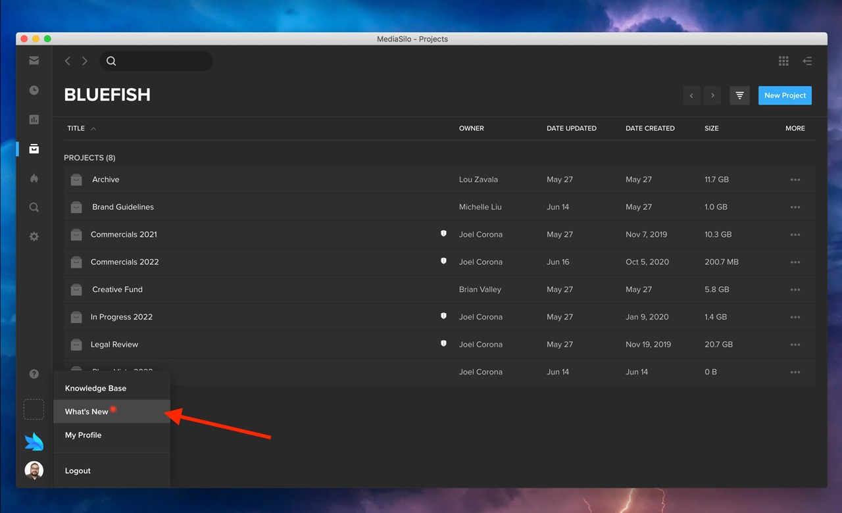Open more options for Commercials 2021
The width and height of the screenshot is (842, 513).
(x=795, y=235)
